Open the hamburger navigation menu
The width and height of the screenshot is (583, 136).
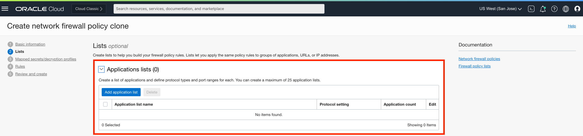(x=5, y=8)
